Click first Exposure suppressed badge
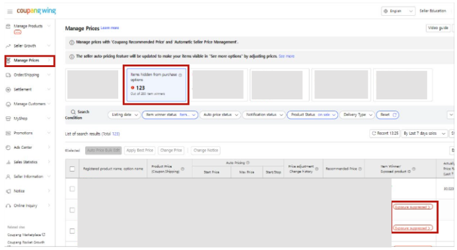Viewport: 457px width, 250px height. point(413,207)
